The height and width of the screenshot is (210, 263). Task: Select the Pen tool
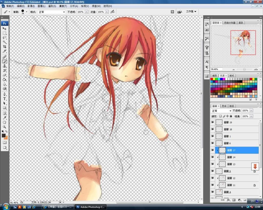coord(5,94)
